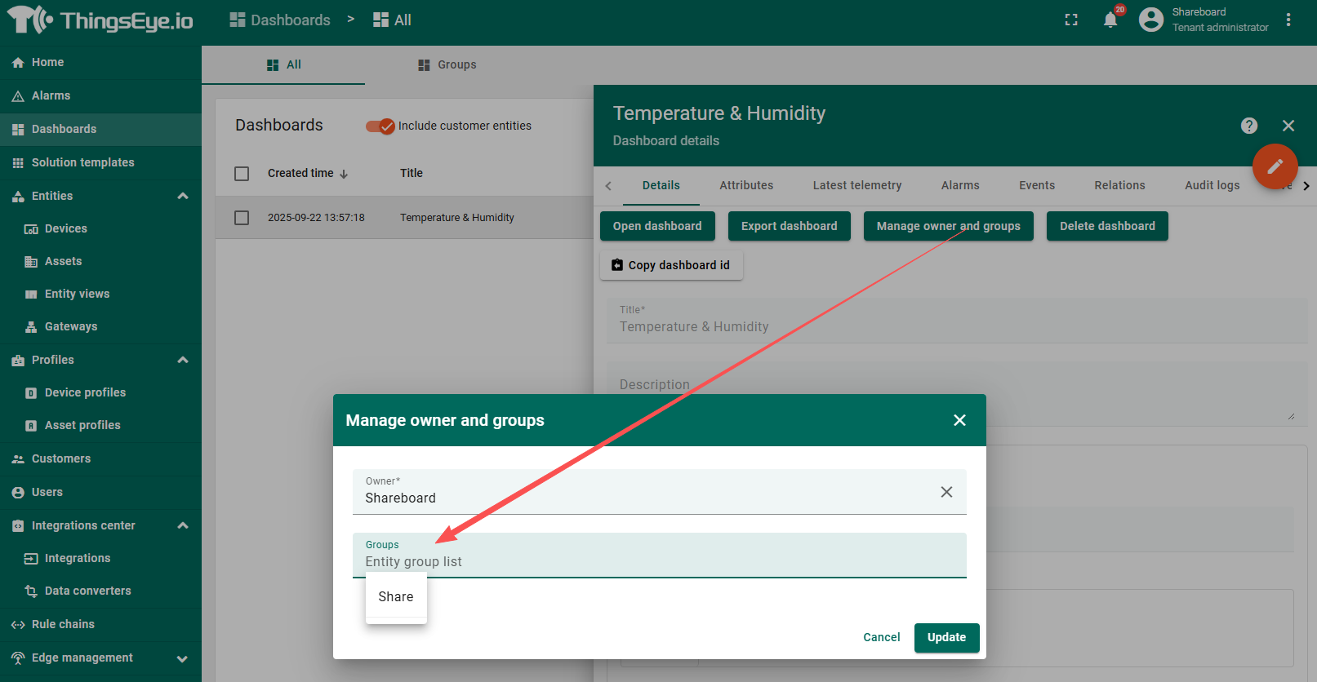The image size is (1317, 682).
Task: Open the notifications bell icon
Action: tap(1110, 20)
